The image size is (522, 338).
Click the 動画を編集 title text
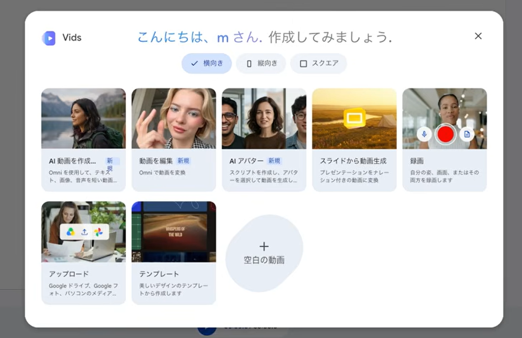pos(156,161)
